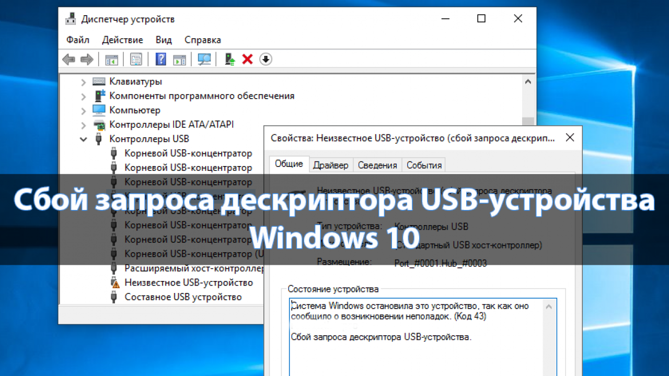The image size is (669, 376).
Task: Click Scan for hardware changes monitor icon
Action: click(204, 60)
